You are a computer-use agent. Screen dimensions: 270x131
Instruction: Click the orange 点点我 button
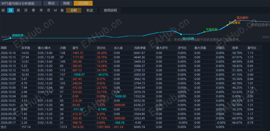(x=83, y=3)
